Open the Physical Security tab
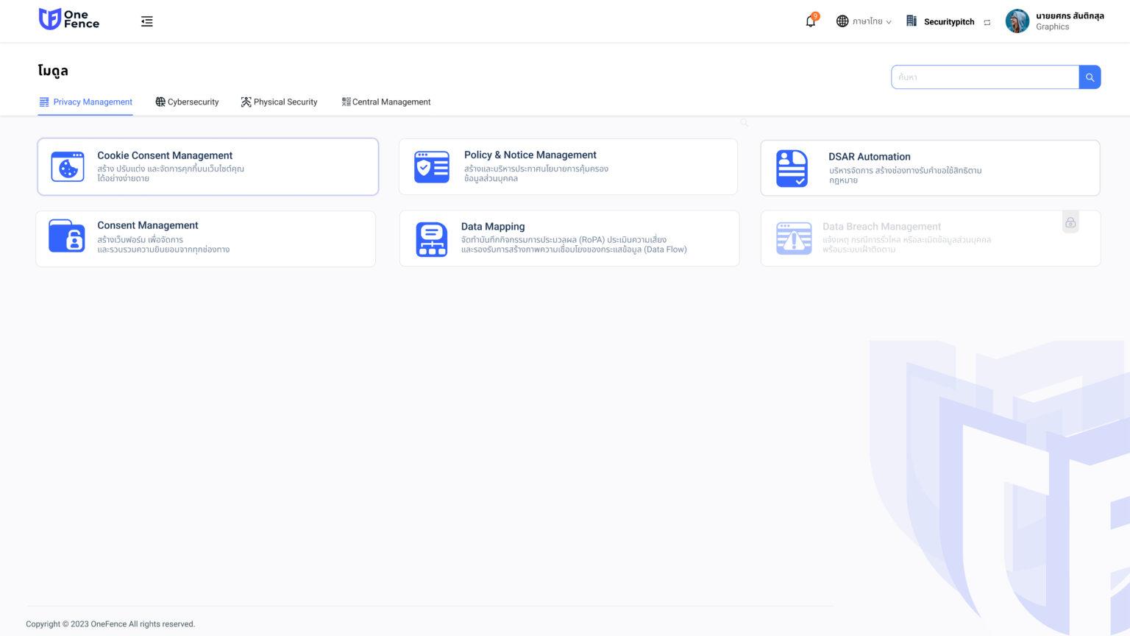Screen dimensions: 1130x636 coord(279,102)
